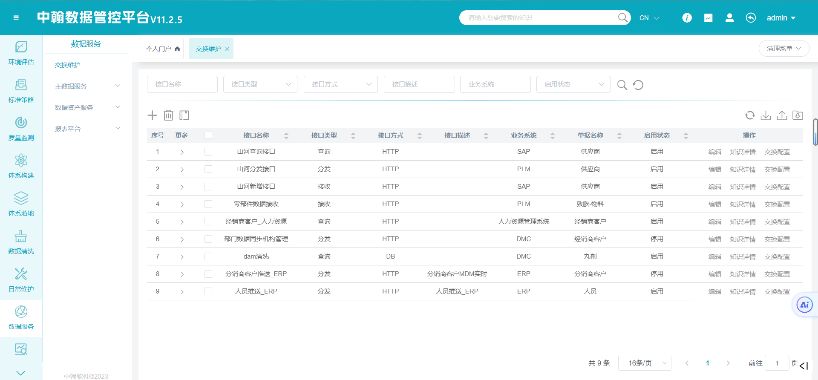The width and height of the screenshot is (818, 380).
Task: Open the user profile icon
Action: pyautogui.click(x=729, y=18)
